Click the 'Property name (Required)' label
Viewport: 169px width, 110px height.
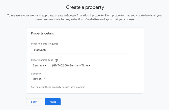coord(45,44)
